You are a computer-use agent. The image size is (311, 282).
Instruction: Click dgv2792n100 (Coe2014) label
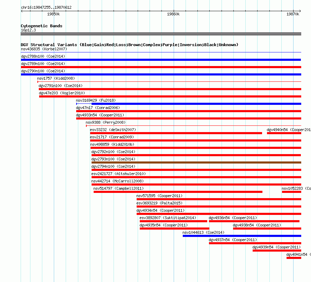[113, 152]
